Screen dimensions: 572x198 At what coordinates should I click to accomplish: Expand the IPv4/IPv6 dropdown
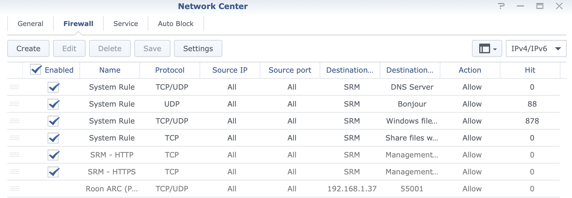[536, 48]
